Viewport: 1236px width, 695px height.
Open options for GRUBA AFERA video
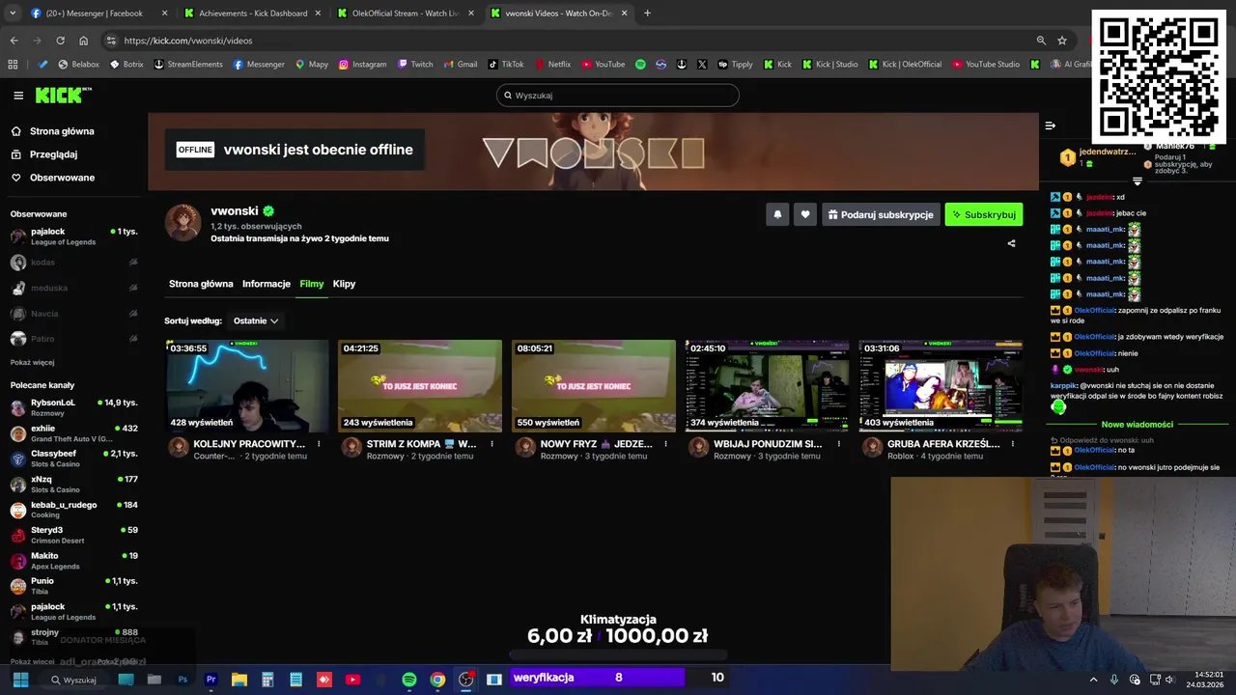tap(1013, 444)
